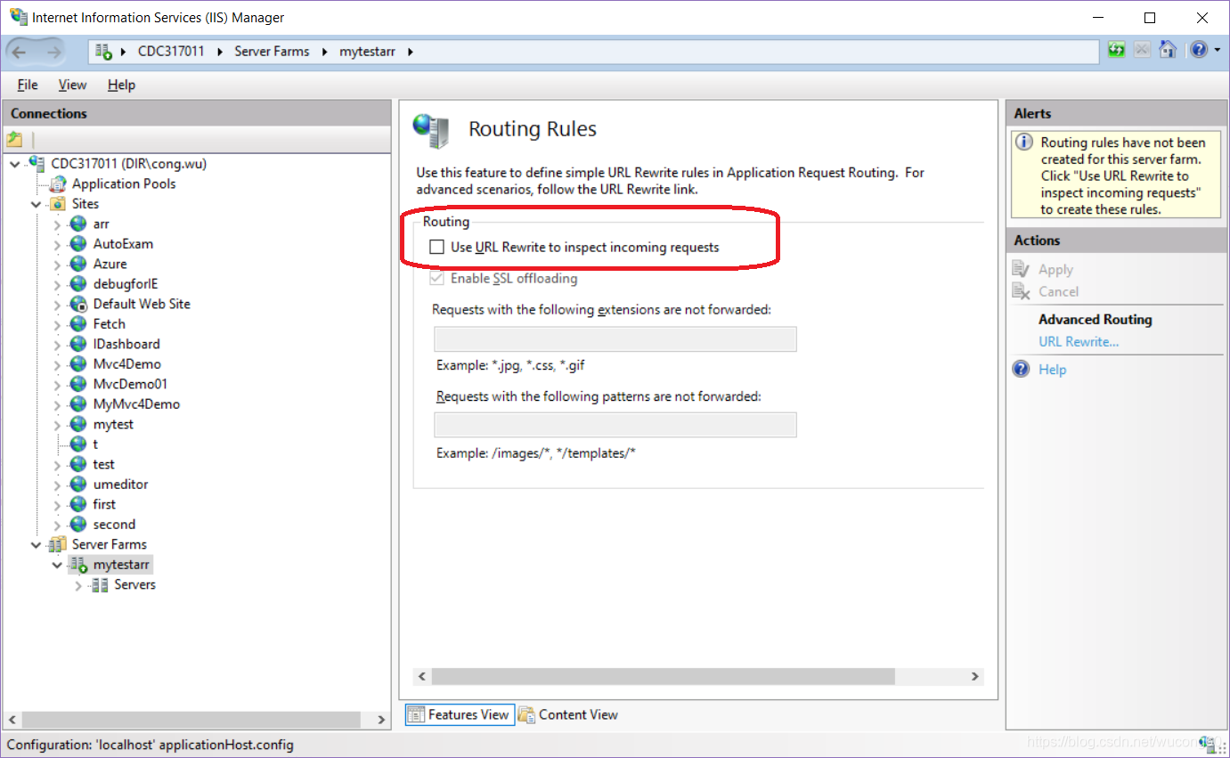Click Server Farms in the breadcrumb path
The height and width of the screenshot is (758, 1230).
tap(272, 52)
